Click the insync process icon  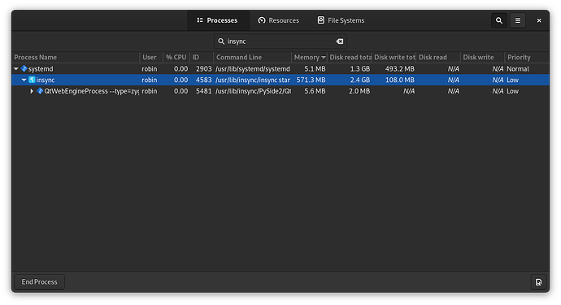coord(32,80)
